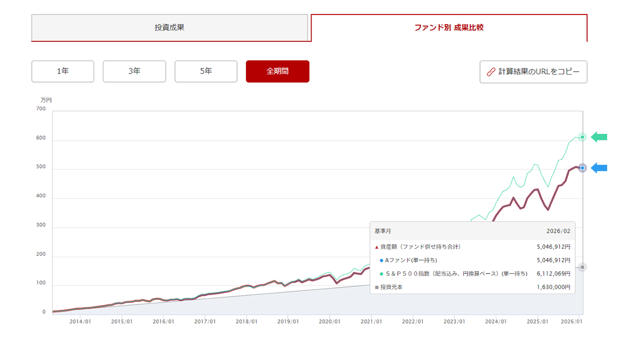Click blue endpoint marker on Aファンド line

pos(582,168)
